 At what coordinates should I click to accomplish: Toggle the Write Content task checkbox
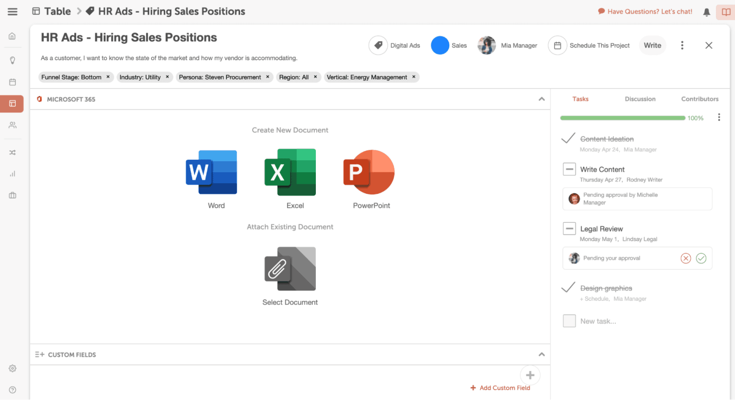(569, 169)
